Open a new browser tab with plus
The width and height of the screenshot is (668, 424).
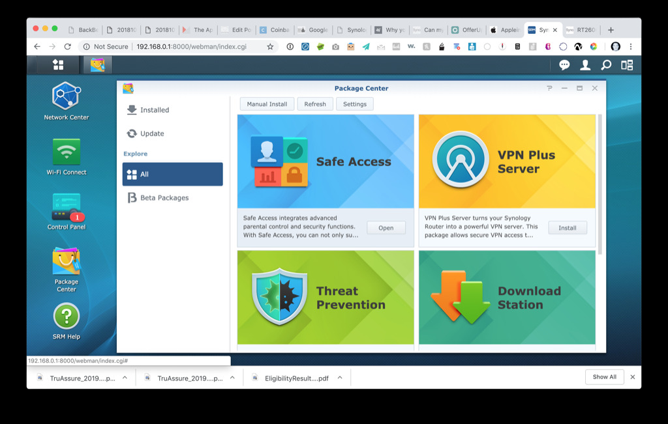click(611, 30)
